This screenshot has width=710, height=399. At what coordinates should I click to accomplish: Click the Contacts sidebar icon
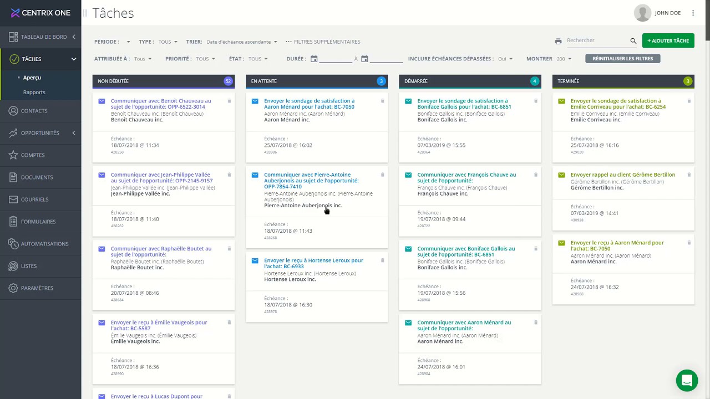pos(13,111)
